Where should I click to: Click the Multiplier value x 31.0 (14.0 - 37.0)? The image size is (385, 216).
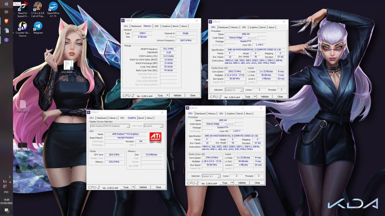click(x=235, y=75)
